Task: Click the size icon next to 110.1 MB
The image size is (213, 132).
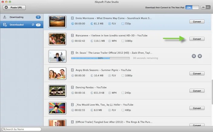Action: (x=92, y=41)
